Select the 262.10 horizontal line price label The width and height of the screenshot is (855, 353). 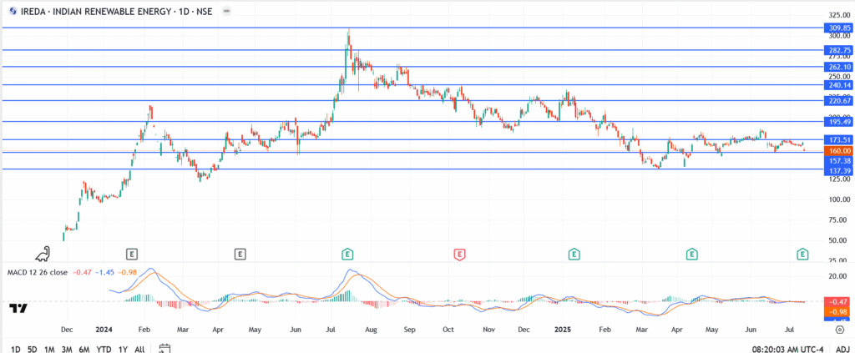[x=838, y=67]
